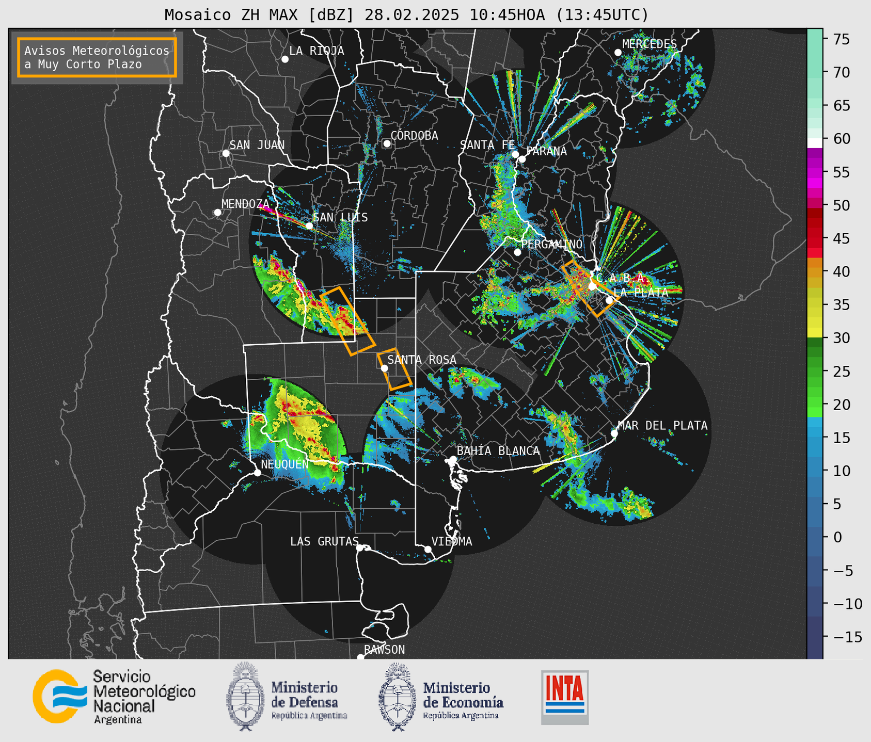Viewport: 871px width, 742px height.
Task: Click the LA PLATA label
Action: pyautogui.click(x=641, y=292)
